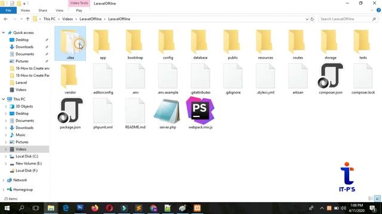Viewport: 382px width, 214px height.
Task: Switch to details view layout
Action: click(x=371, y=199)
